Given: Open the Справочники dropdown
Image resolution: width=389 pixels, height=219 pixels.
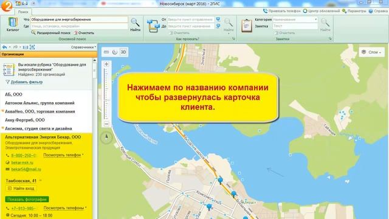Looking at the screenshot, I should [x=83, y=47].
